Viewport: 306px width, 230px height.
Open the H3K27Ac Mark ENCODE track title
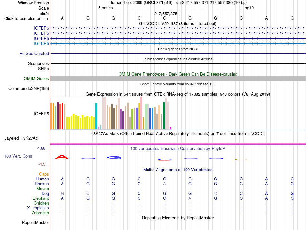(178, 134)
